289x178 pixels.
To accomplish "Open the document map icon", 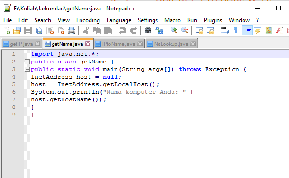I will 269,30.
